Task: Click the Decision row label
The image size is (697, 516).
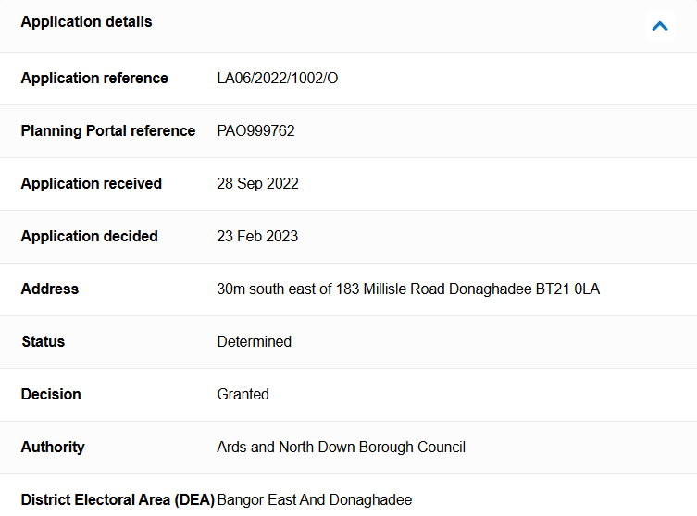Action: (x=51, y=395)
